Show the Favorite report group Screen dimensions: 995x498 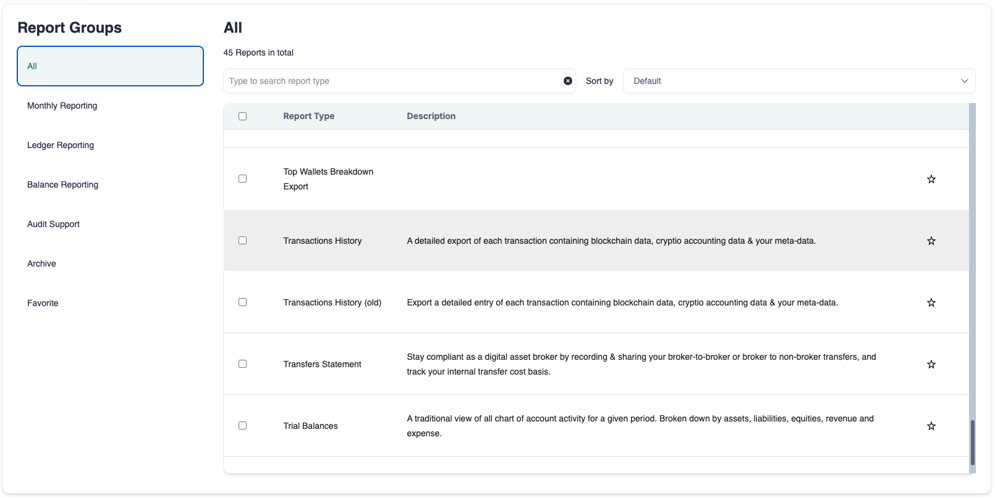(43, 303)
